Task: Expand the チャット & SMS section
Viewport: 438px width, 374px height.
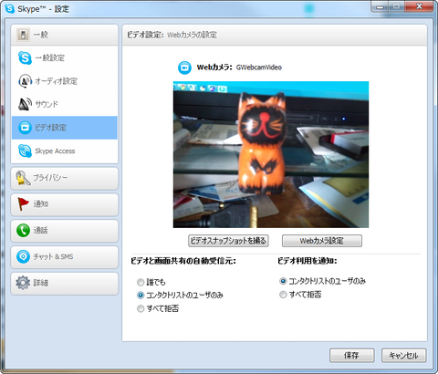Action: (65, 257)
